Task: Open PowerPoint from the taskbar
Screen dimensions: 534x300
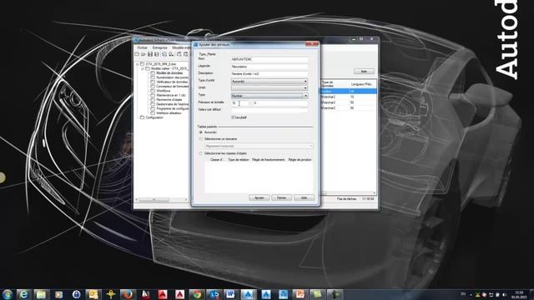Action: tap(300, 294)
